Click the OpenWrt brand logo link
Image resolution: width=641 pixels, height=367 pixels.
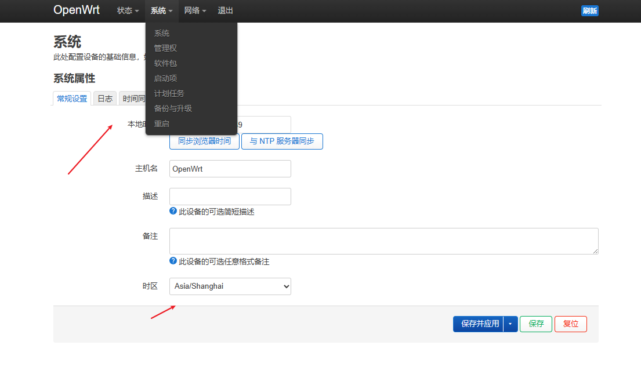77,10
